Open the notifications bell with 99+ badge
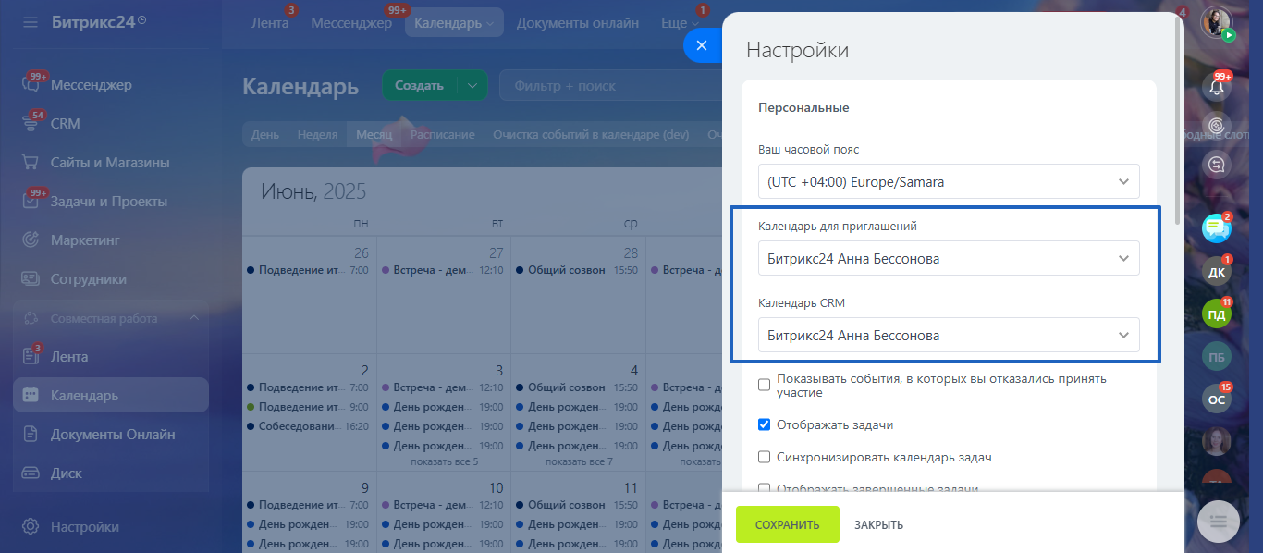The width and height of the screenshot is (1263, 553). click(1217, 88)
